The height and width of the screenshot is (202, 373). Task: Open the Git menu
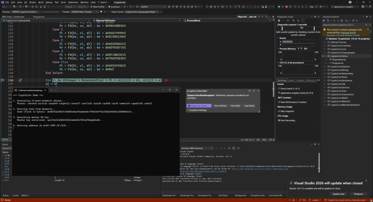click(x=26, y=2)
